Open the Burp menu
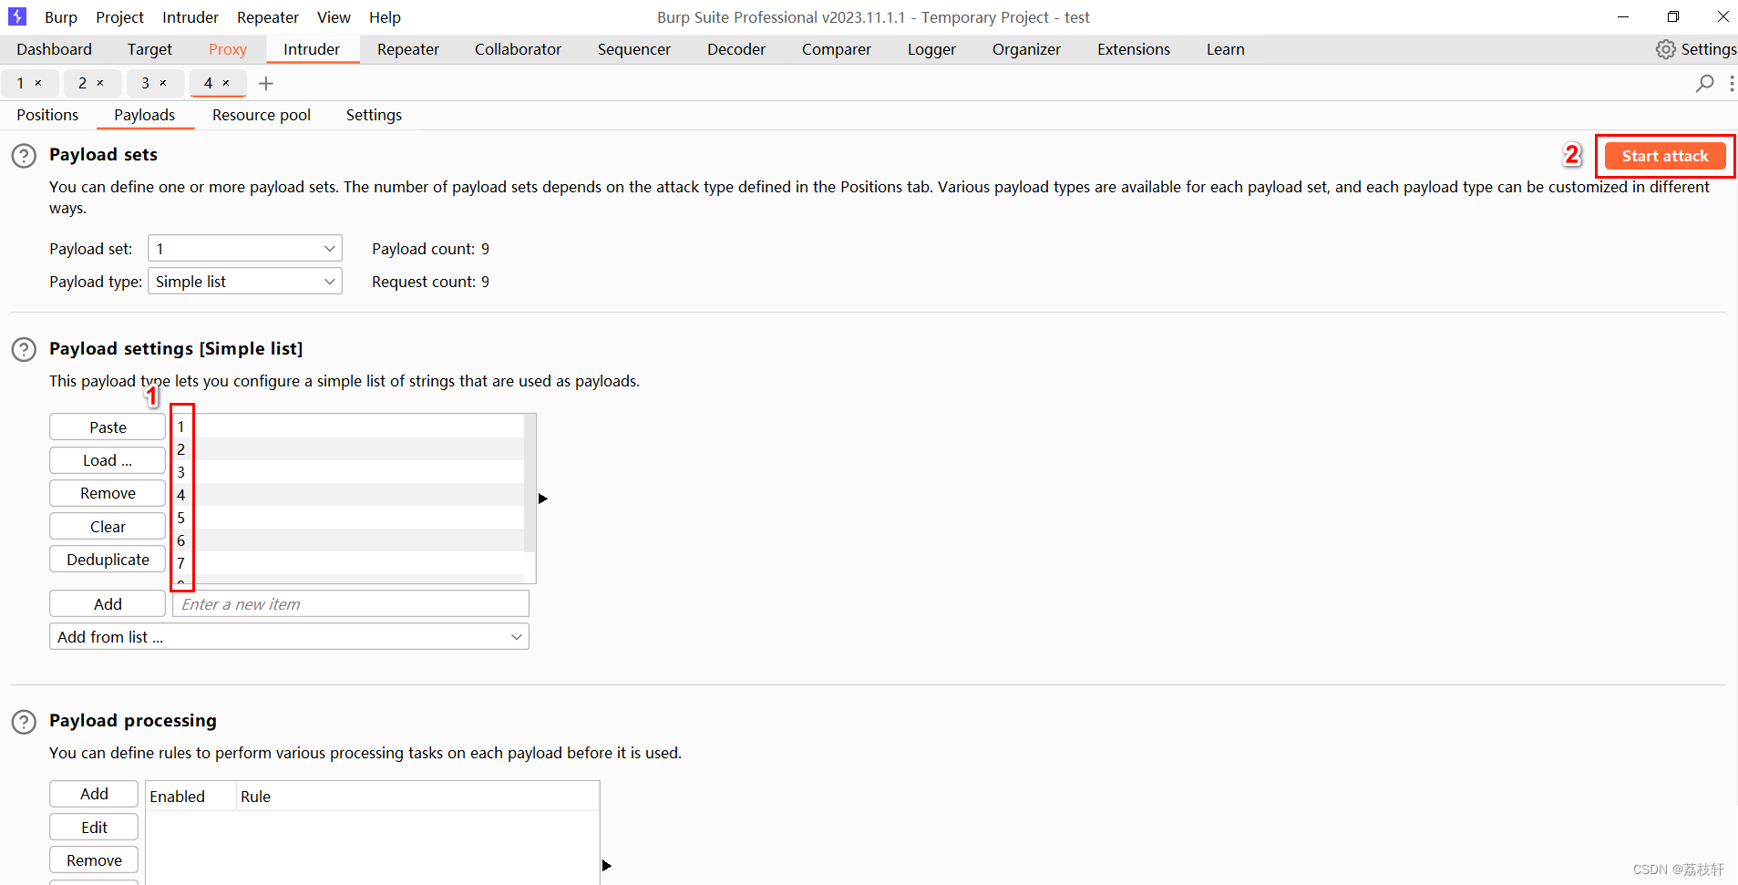Image resolution: width=1738 pixels, height=885 pixels. [61, 17]
